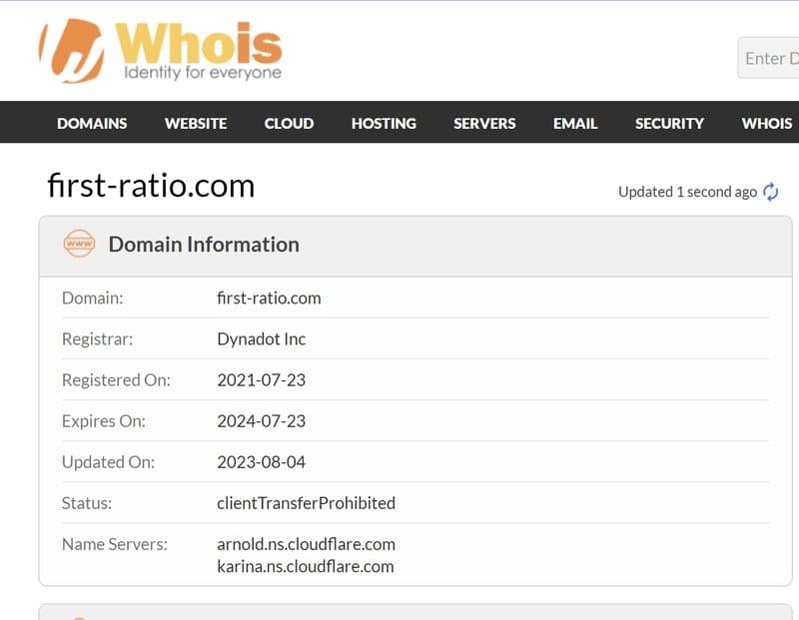Open the CLOUD menu
This screenshot has height=620, width=799.
pos(289,123)
